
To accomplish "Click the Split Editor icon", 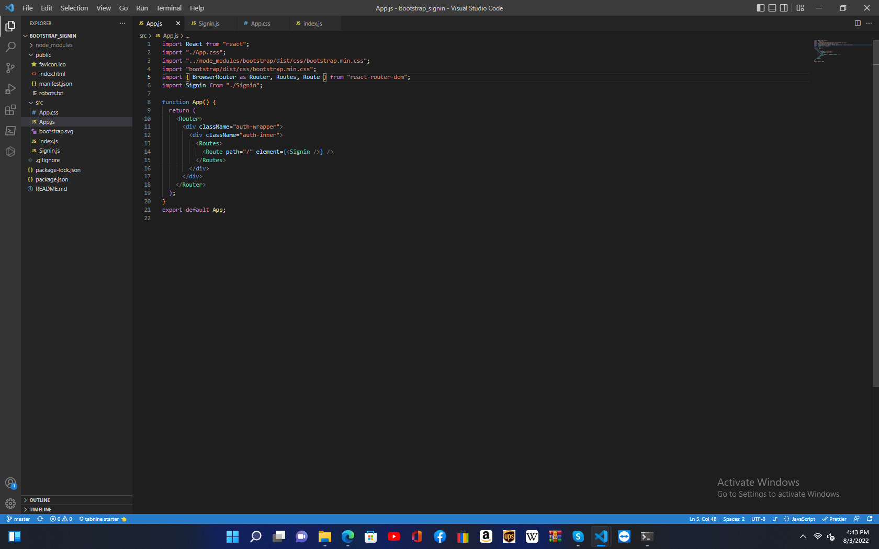I will pos(857,23).
